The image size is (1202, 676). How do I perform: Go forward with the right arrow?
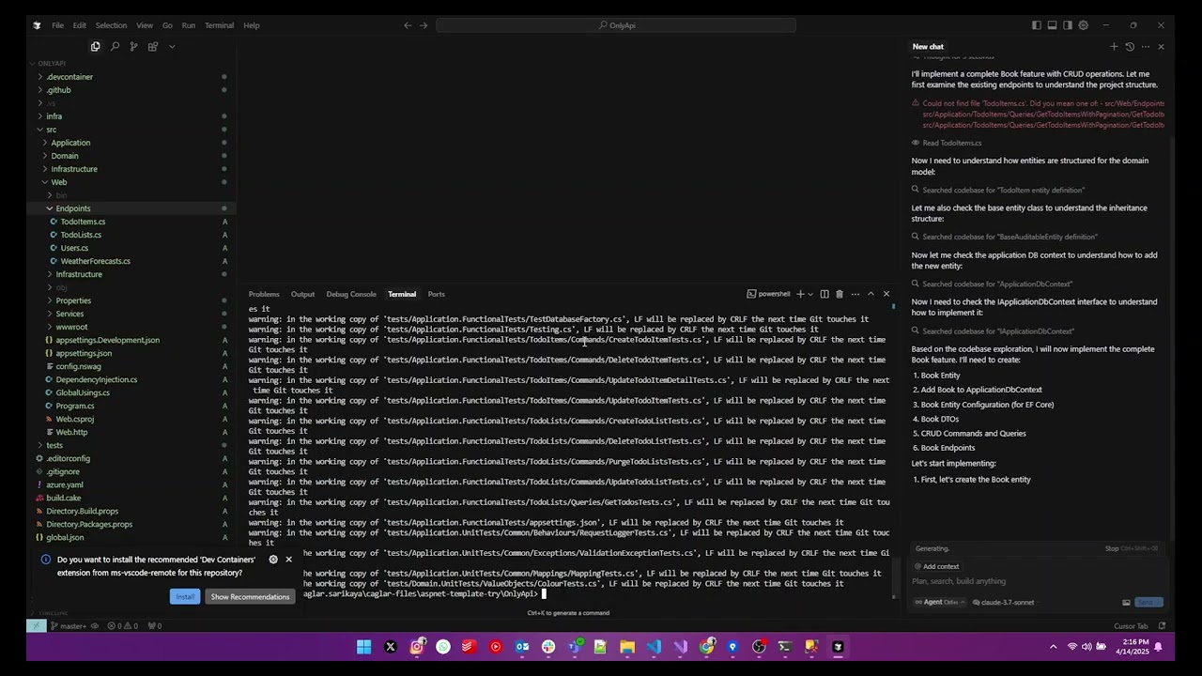tap(424, 25)
